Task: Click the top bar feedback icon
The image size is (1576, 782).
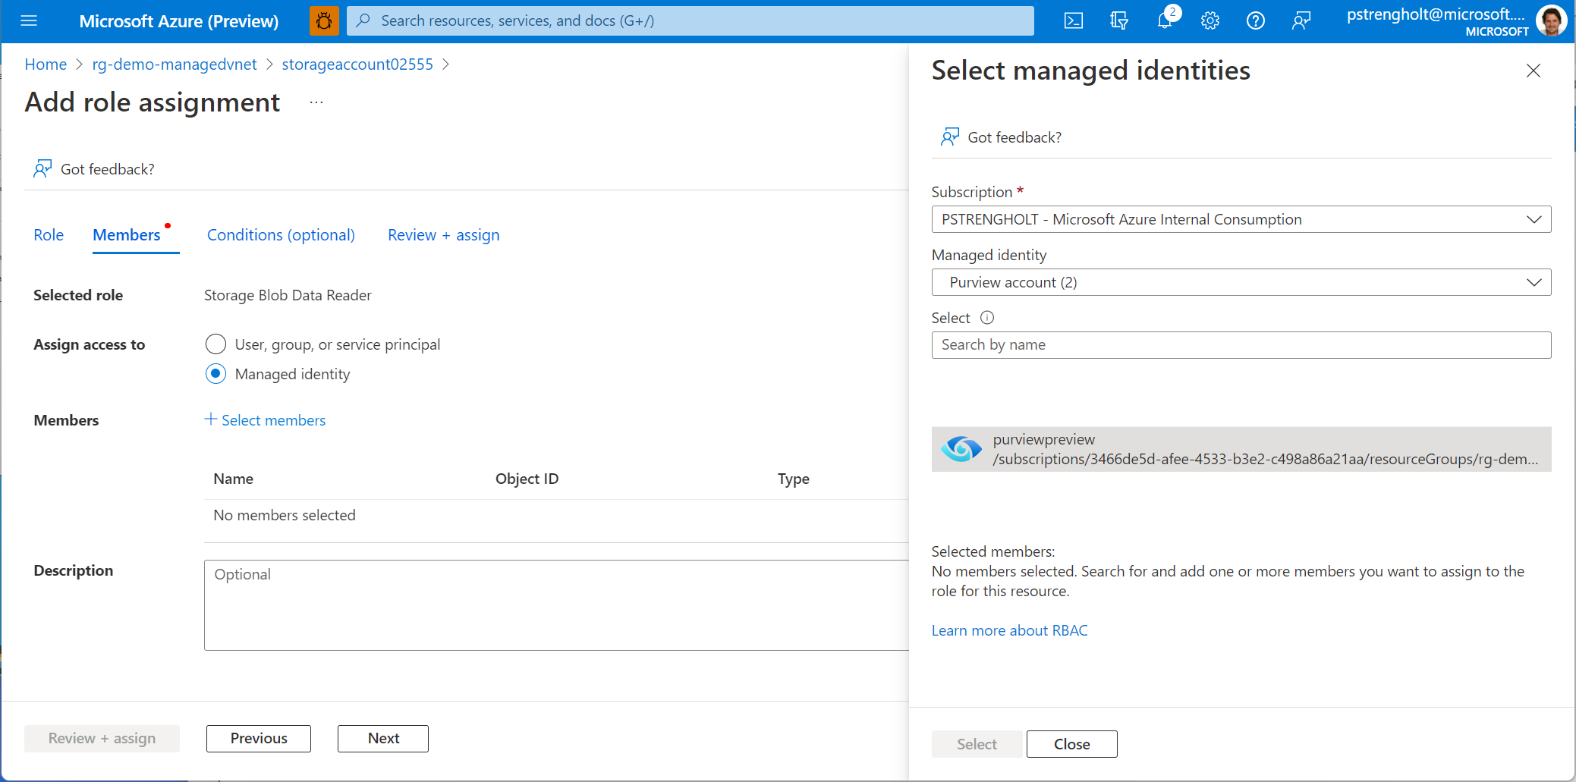Action: 1301,20
